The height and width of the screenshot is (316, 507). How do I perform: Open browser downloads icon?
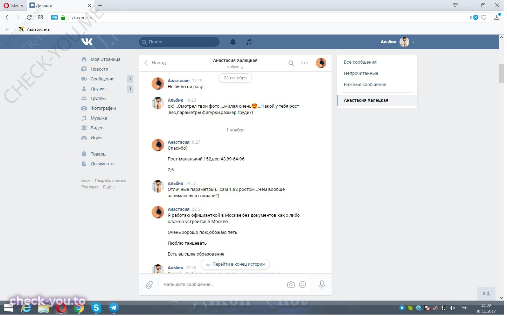click(x=497, y=17)
